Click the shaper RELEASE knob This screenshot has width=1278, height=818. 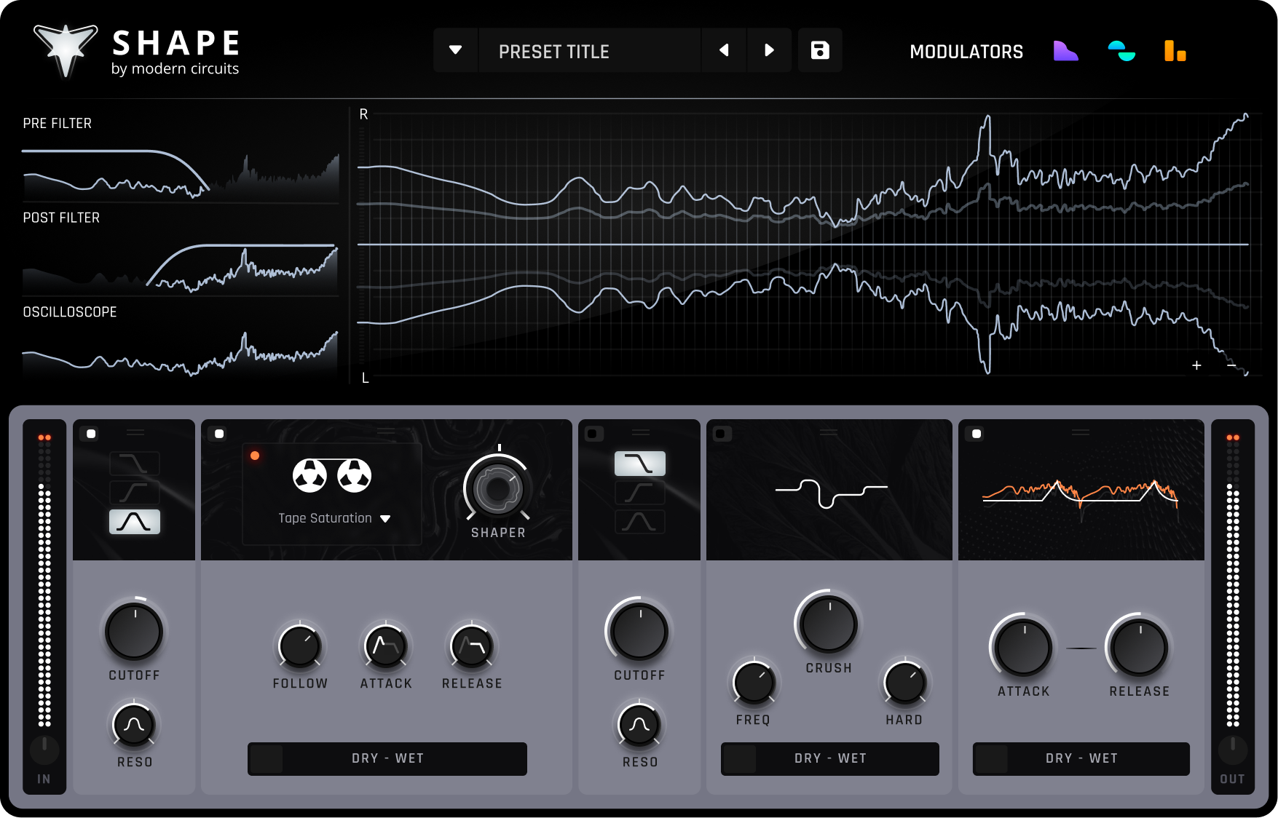(x=472, y=646)
